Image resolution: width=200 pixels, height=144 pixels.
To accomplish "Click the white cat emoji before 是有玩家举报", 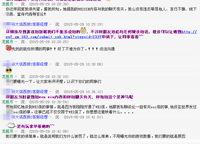I will click(x=11, y=125).
